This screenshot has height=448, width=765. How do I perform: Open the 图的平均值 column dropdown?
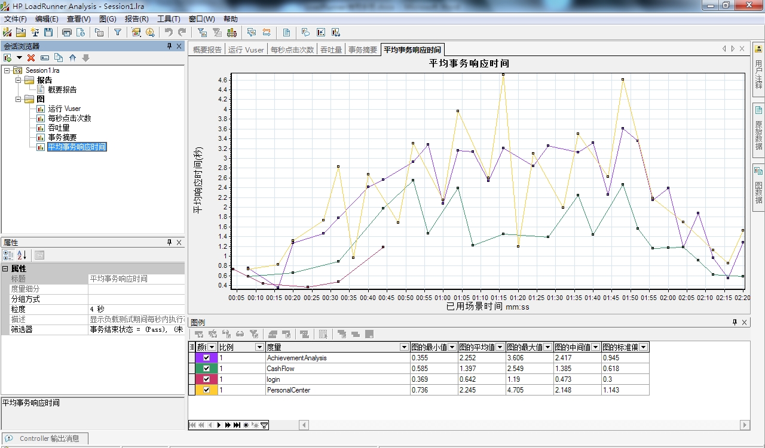point(500,347)
